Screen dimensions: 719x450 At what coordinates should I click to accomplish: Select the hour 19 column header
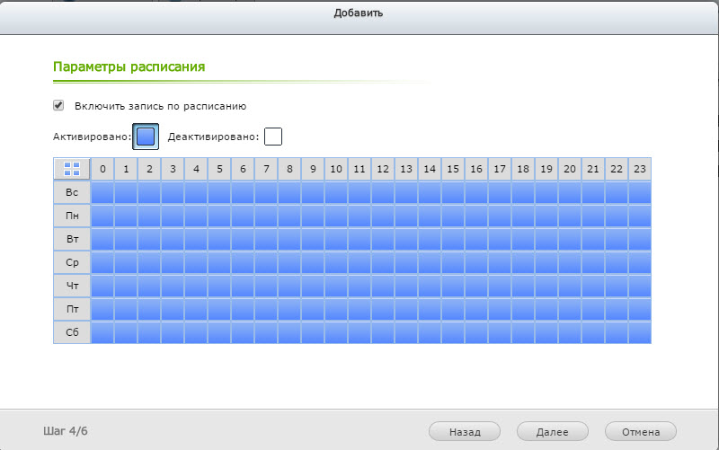pos(546,169)
